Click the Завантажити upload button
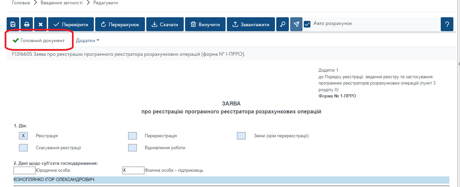Image resolution: width=460 pixels, height=187 pixels. tap(250, 24)
